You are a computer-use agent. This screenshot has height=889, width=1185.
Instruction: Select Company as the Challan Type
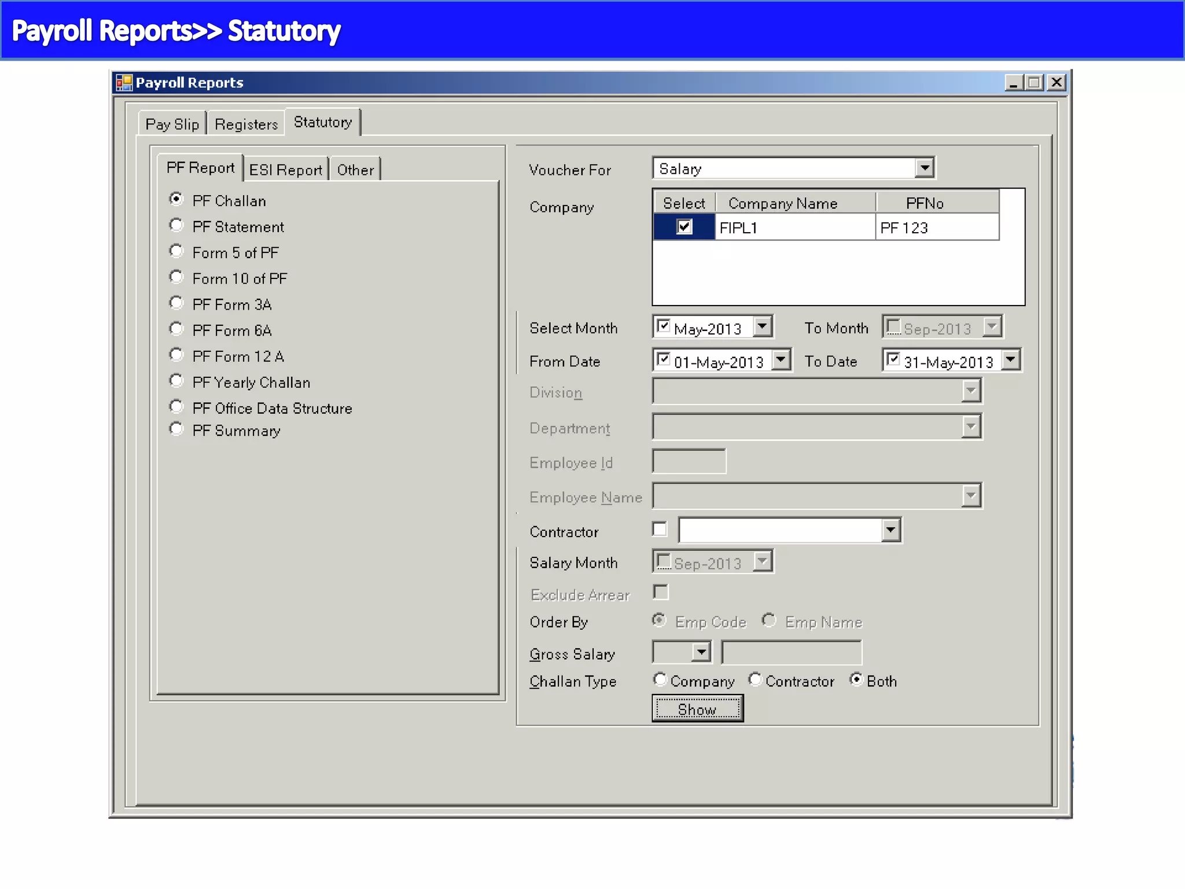pos(660,679)
